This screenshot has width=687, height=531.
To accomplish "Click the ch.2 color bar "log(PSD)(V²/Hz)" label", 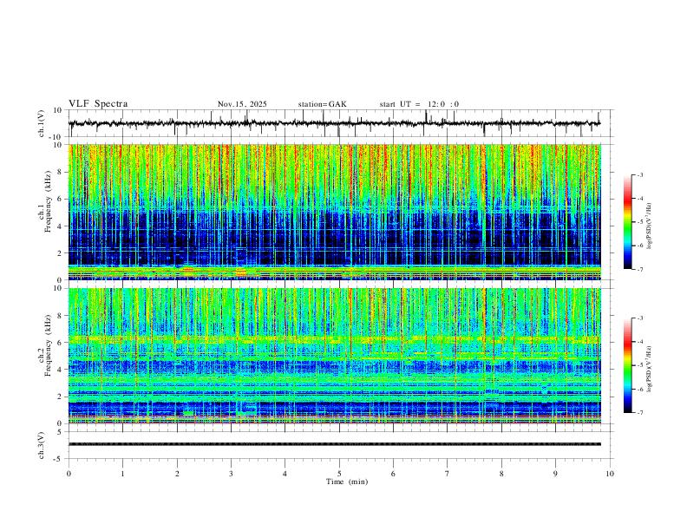I will (x=649, y=369).
